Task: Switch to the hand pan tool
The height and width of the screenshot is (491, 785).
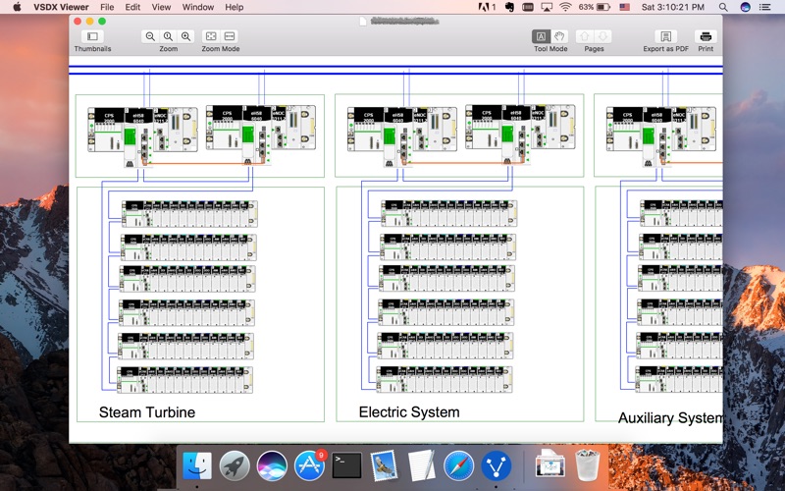Action: click(x=559, y=36)
